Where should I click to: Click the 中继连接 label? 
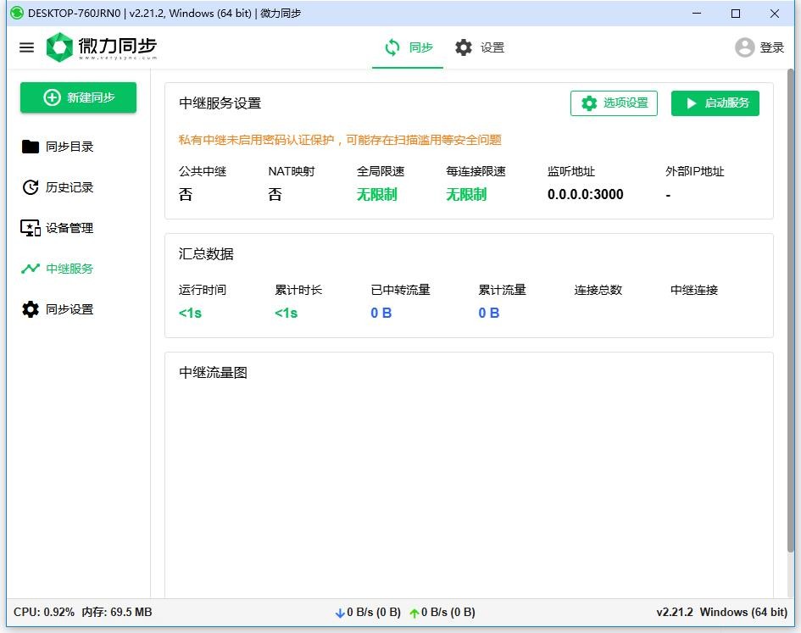pyautogui.click(x=693, y=290)
